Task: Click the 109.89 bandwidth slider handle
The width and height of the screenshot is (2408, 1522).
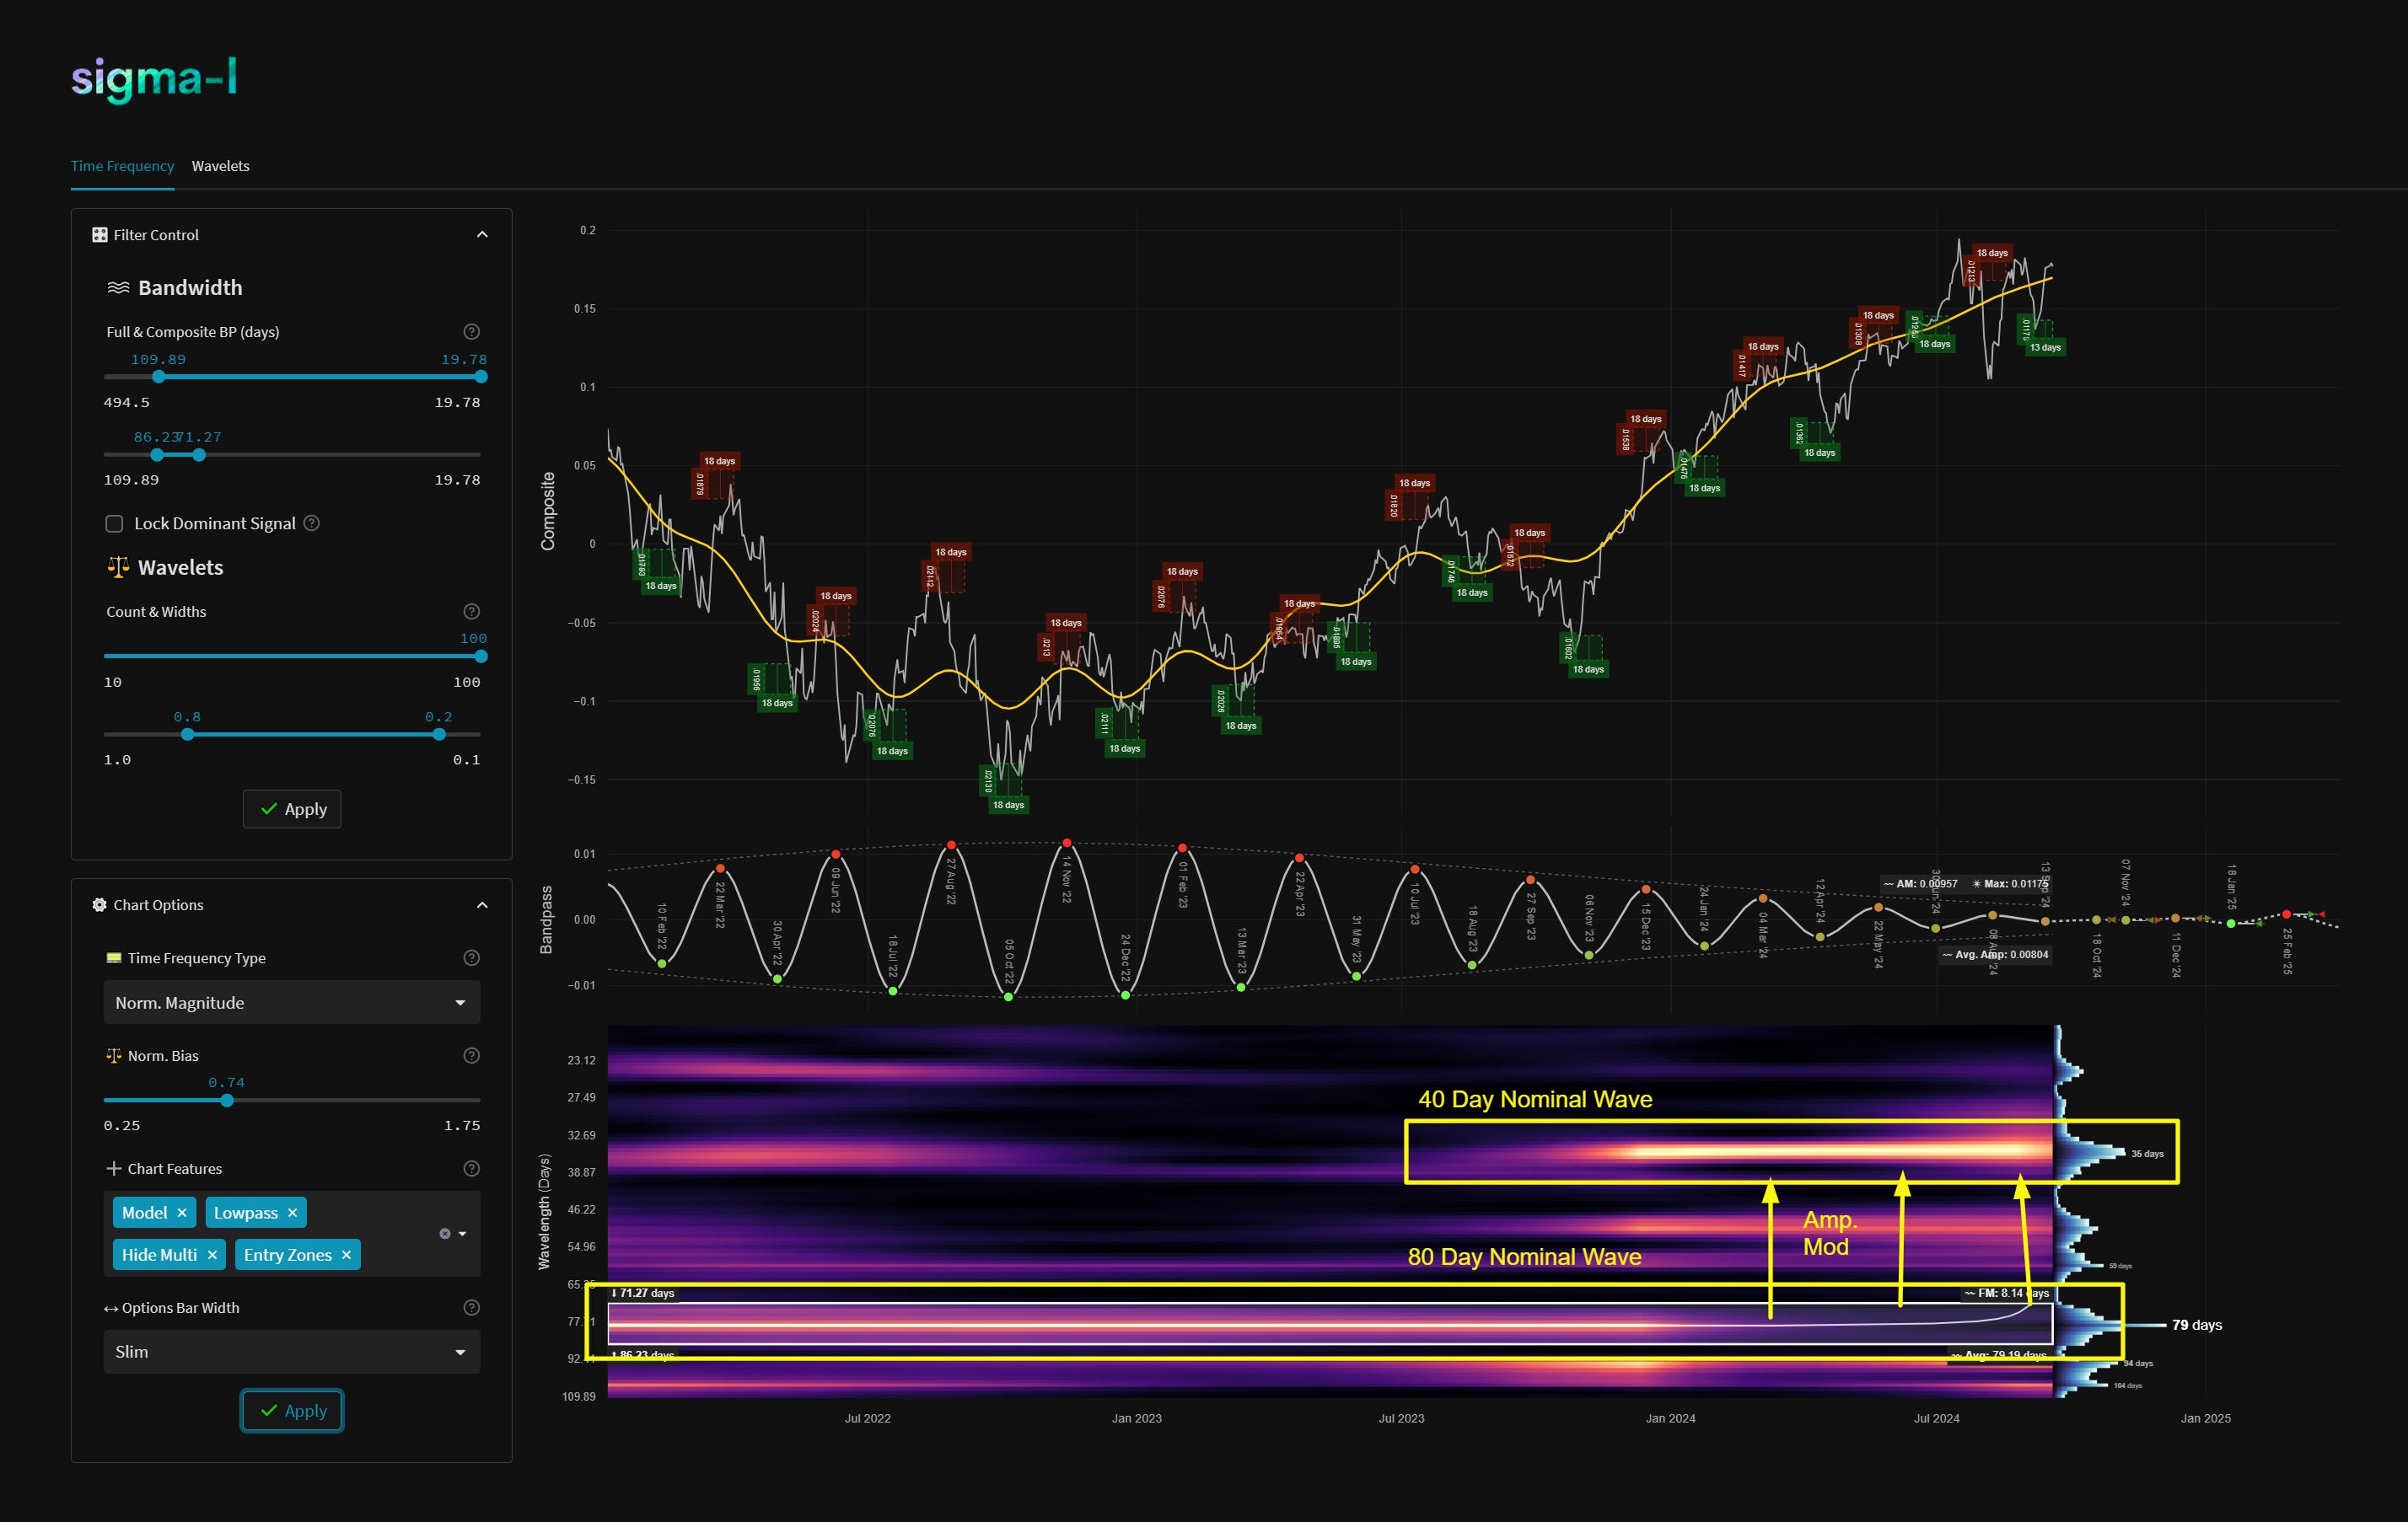Action: pyautogui.click(x=159, y=377)
